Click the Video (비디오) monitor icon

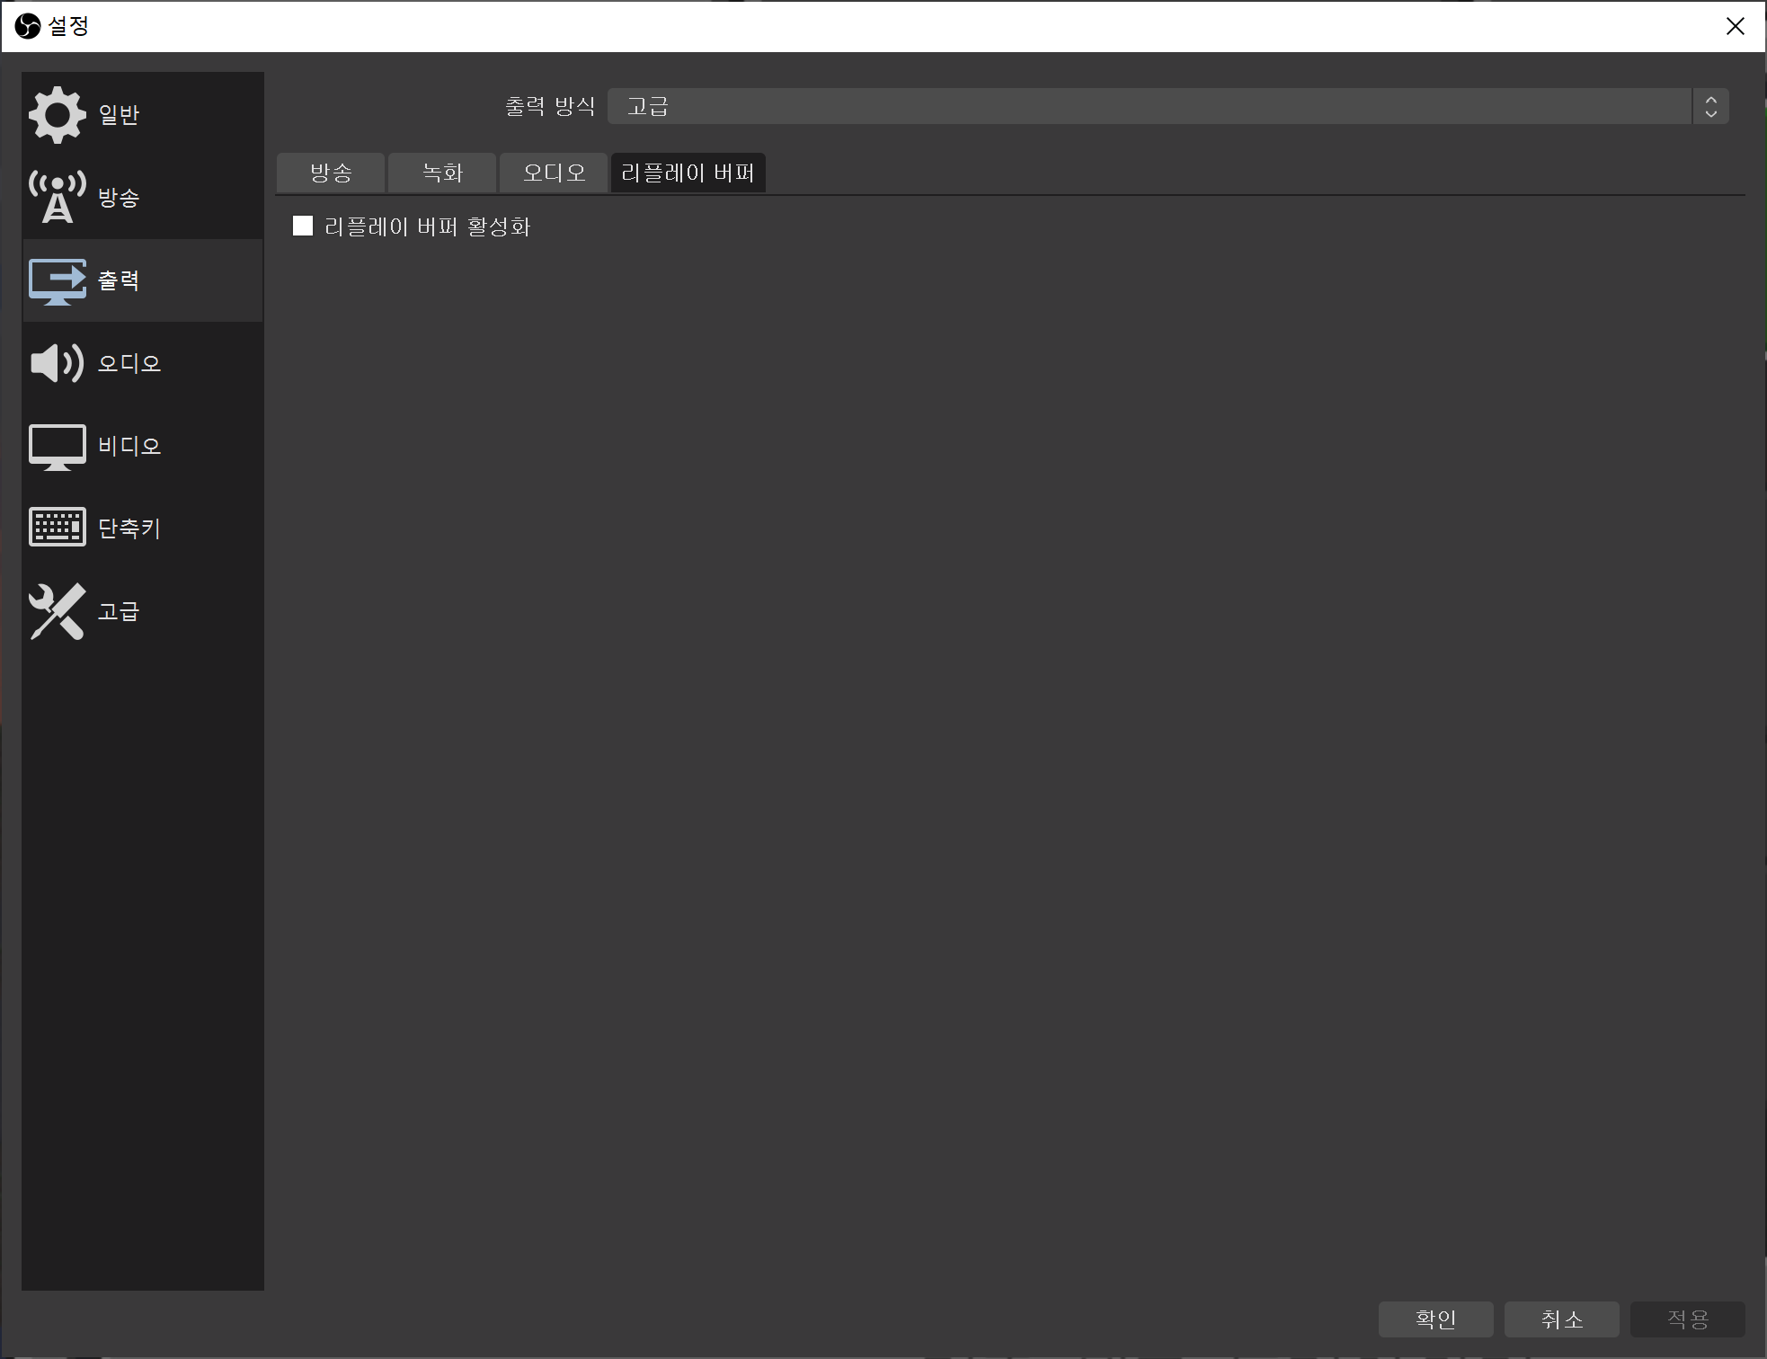click(57, 446)
